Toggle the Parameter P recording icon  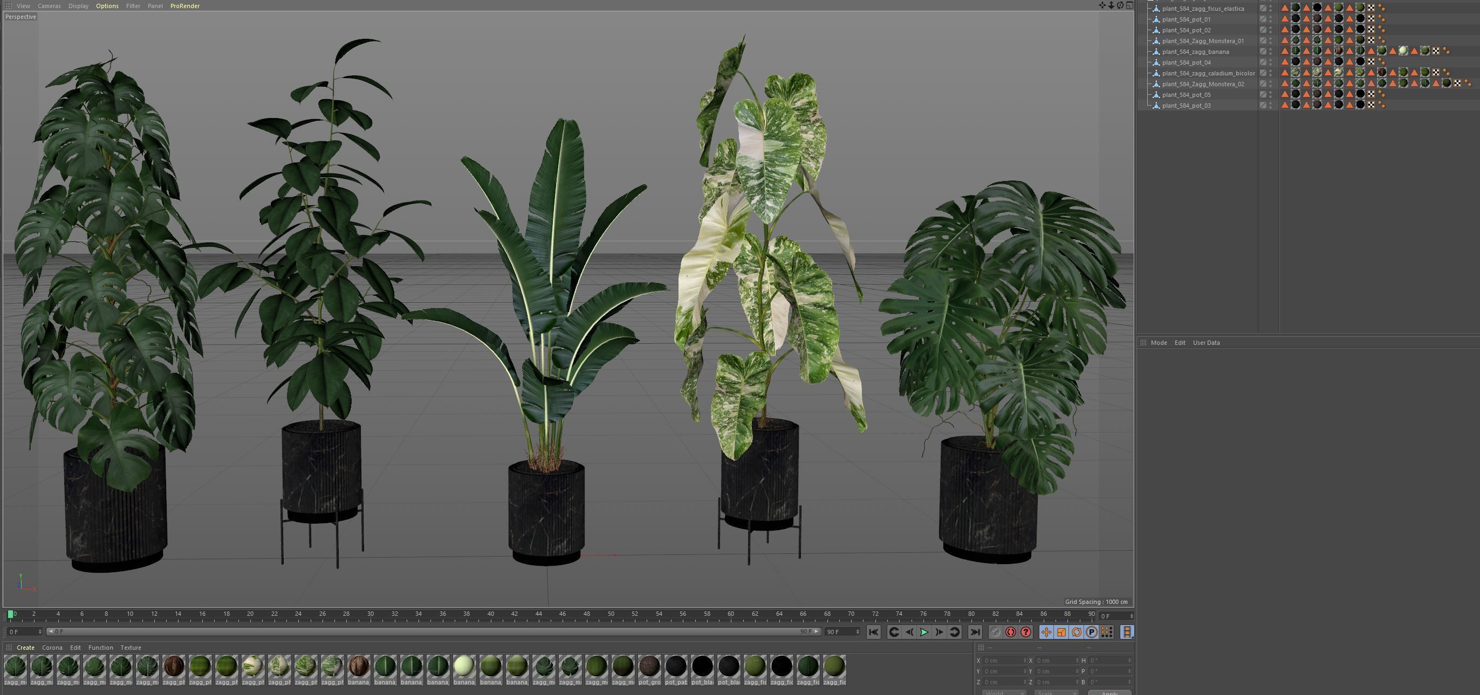[x=1091, y=632]
